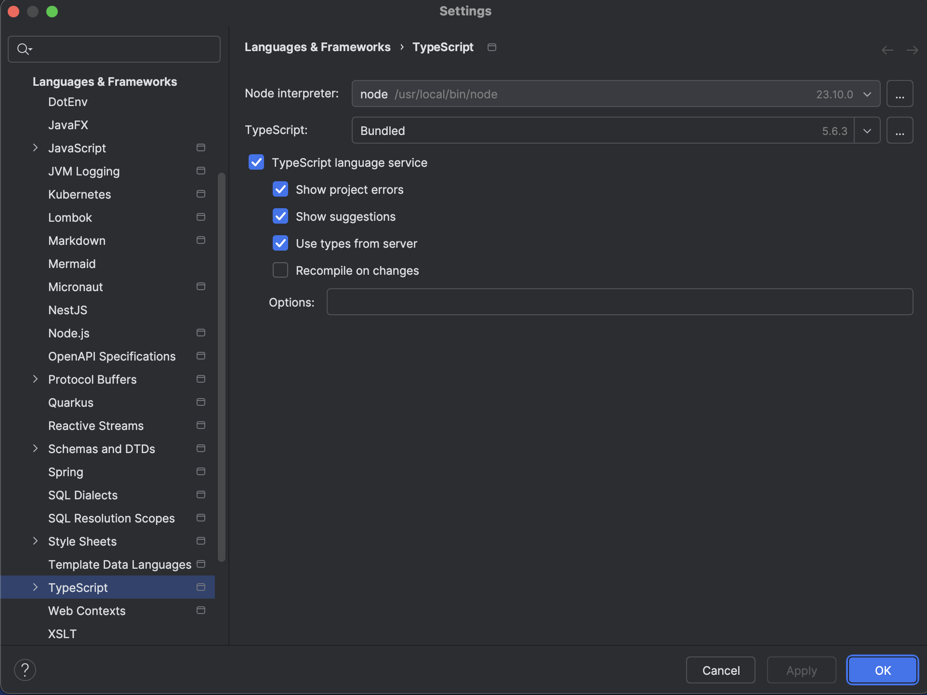Screen dimensions: 927x695
Task: Click the back navigation arrow
Action: click(x=887, y=50)
